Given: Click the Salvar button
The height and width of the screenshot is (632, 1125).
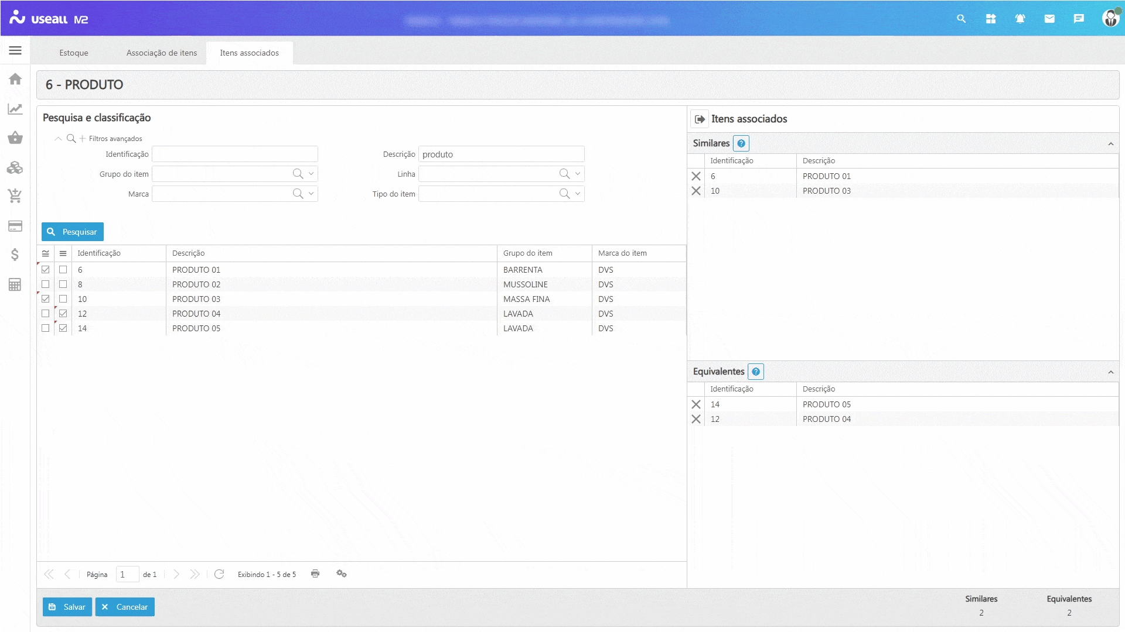Looking at the screenshot, I should [67, 607].
